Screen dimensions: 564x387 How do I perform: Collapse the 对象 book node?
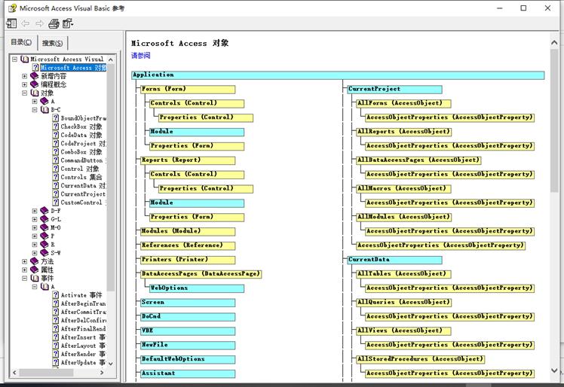(x=24, y=93)
